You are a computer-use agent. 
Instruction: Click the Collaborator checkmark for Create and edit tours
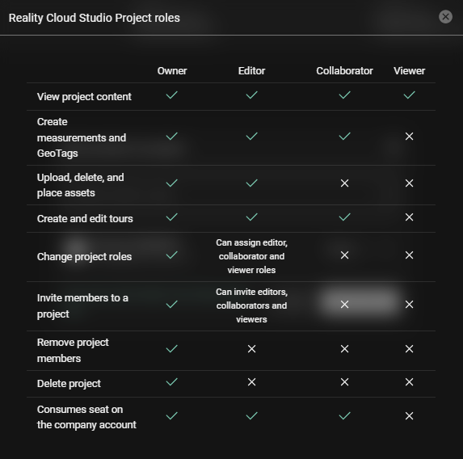tap(344, 217)
